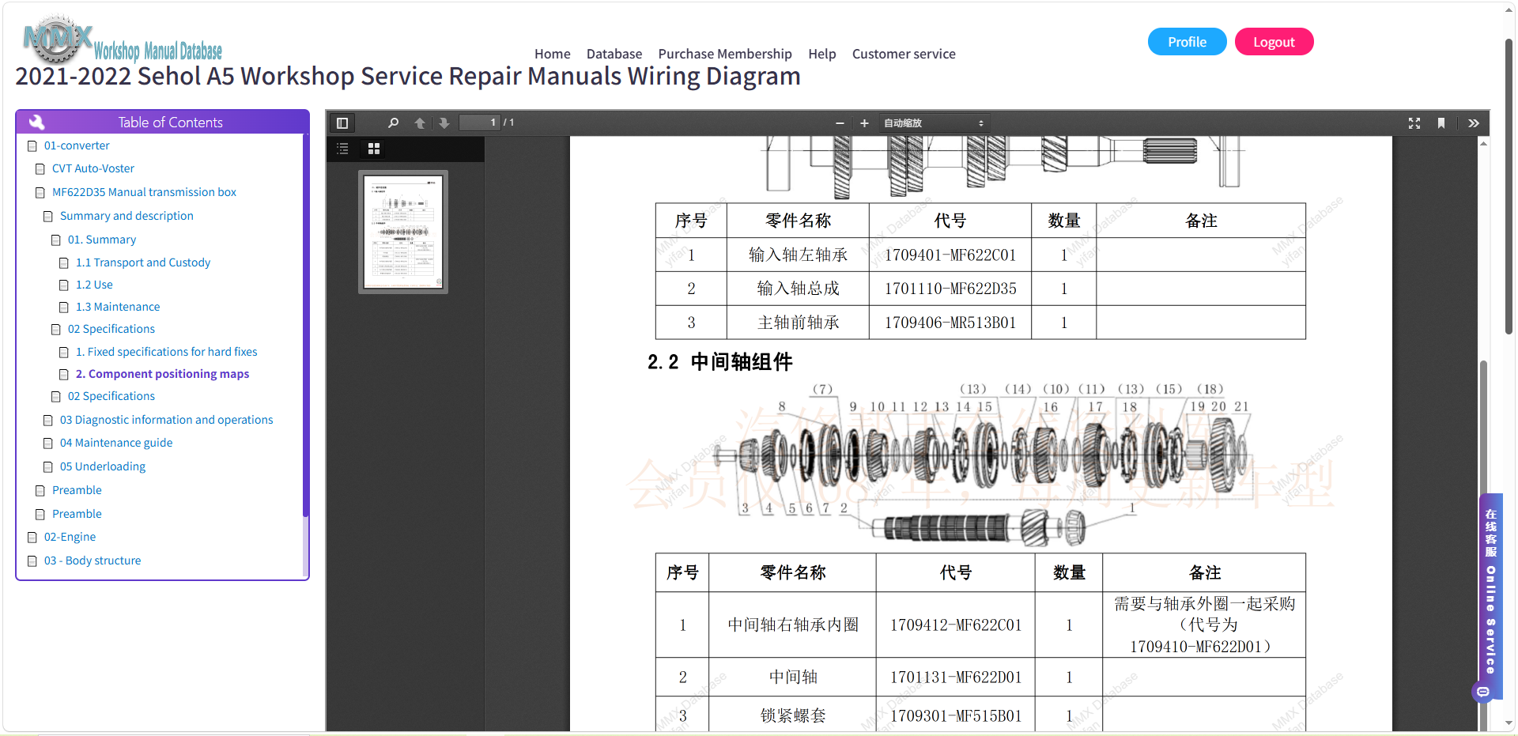Select page 1 thumbnail
This screenshot has height=736, width=1518.
pyautogui.click(x=403, y=232)
